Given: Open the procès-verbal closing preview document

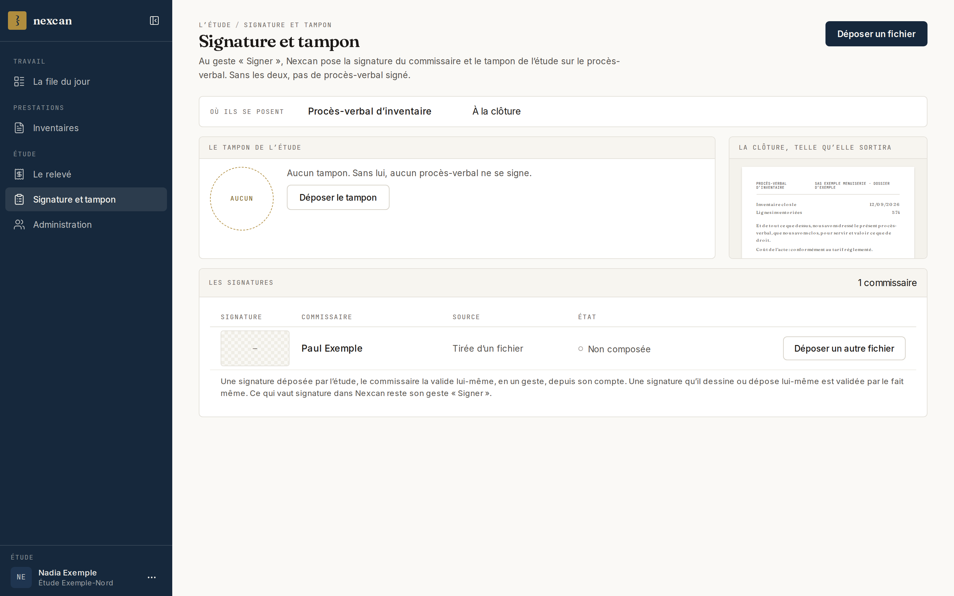Looking at the screenshot, I should pos(828,213).
